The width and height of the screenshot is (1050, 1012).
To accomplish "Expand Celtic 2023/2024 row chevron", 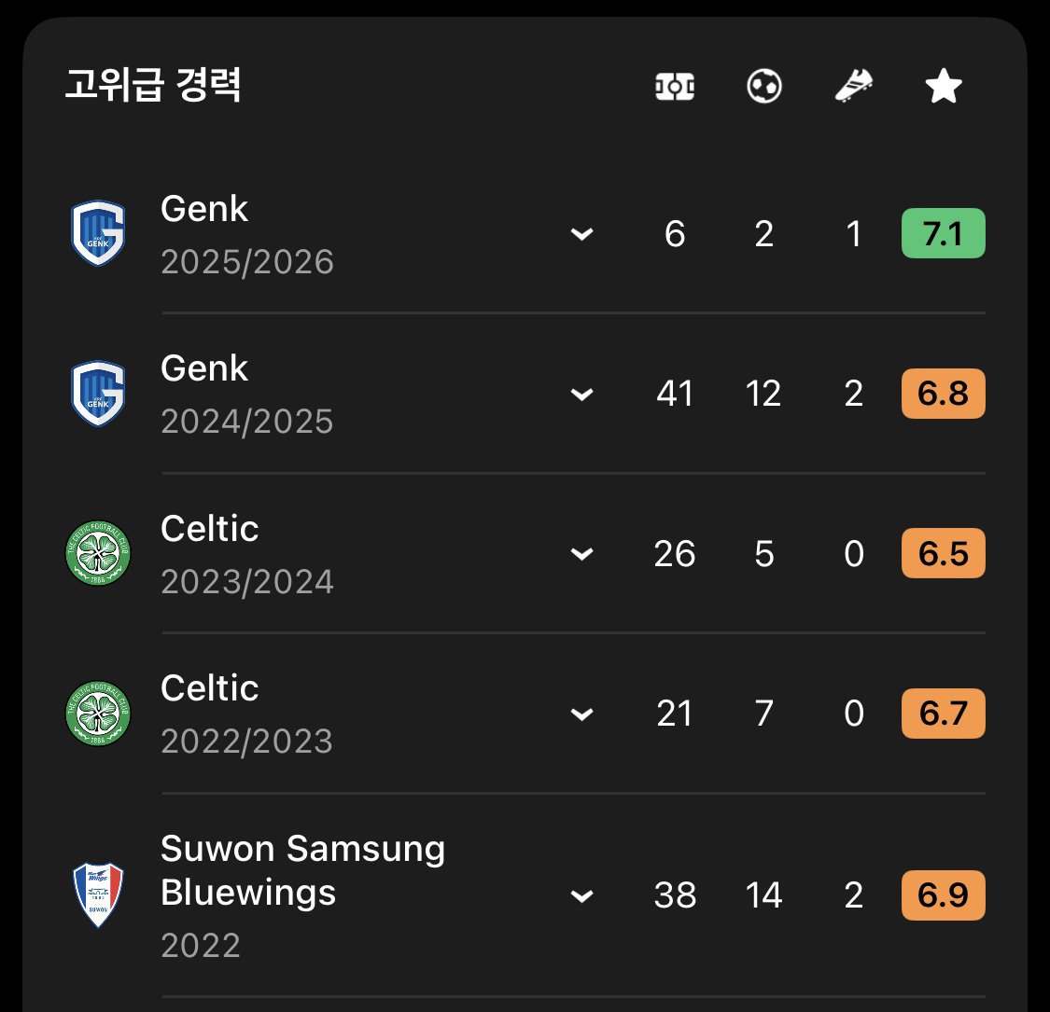I will (x=581, y=553).
